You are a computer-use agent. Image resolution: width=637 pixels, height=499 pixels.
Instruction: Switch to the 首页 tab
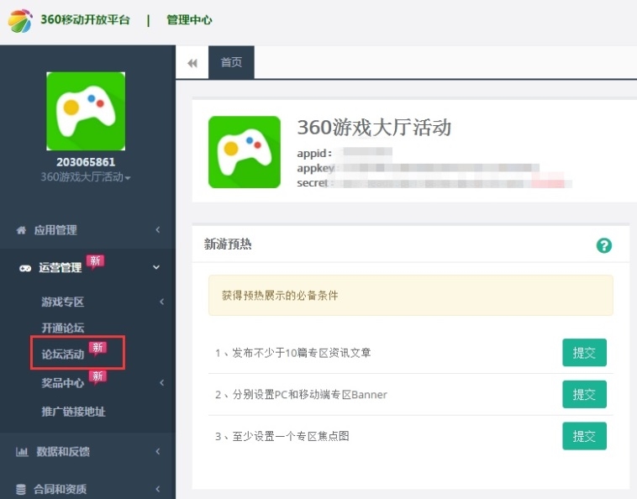(x=231, y=62)
